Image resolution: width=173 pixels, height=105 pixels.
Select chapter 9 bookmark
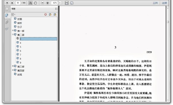[20, 63]
